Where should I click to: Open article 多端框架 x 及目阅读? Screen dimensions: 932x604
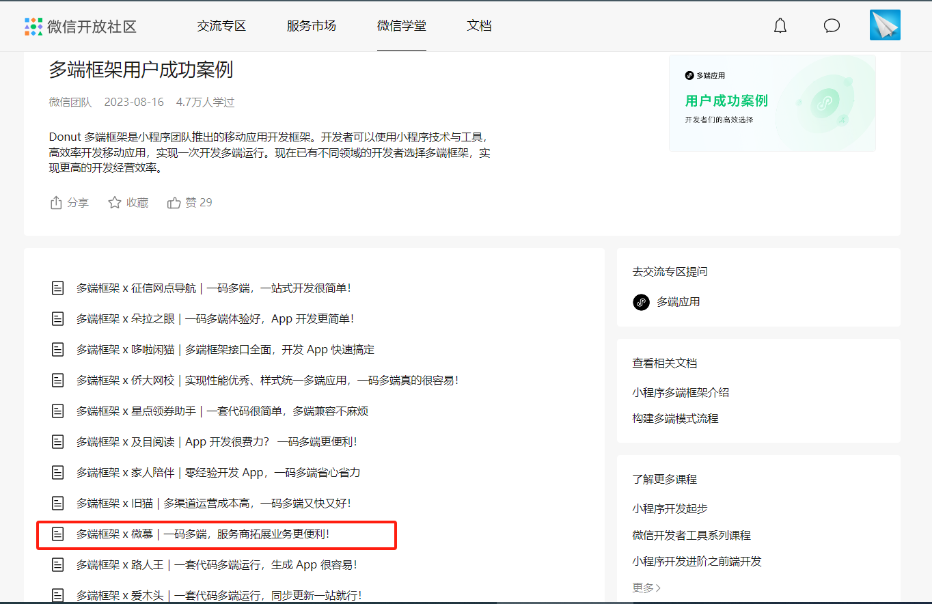[x=216, y=442]
